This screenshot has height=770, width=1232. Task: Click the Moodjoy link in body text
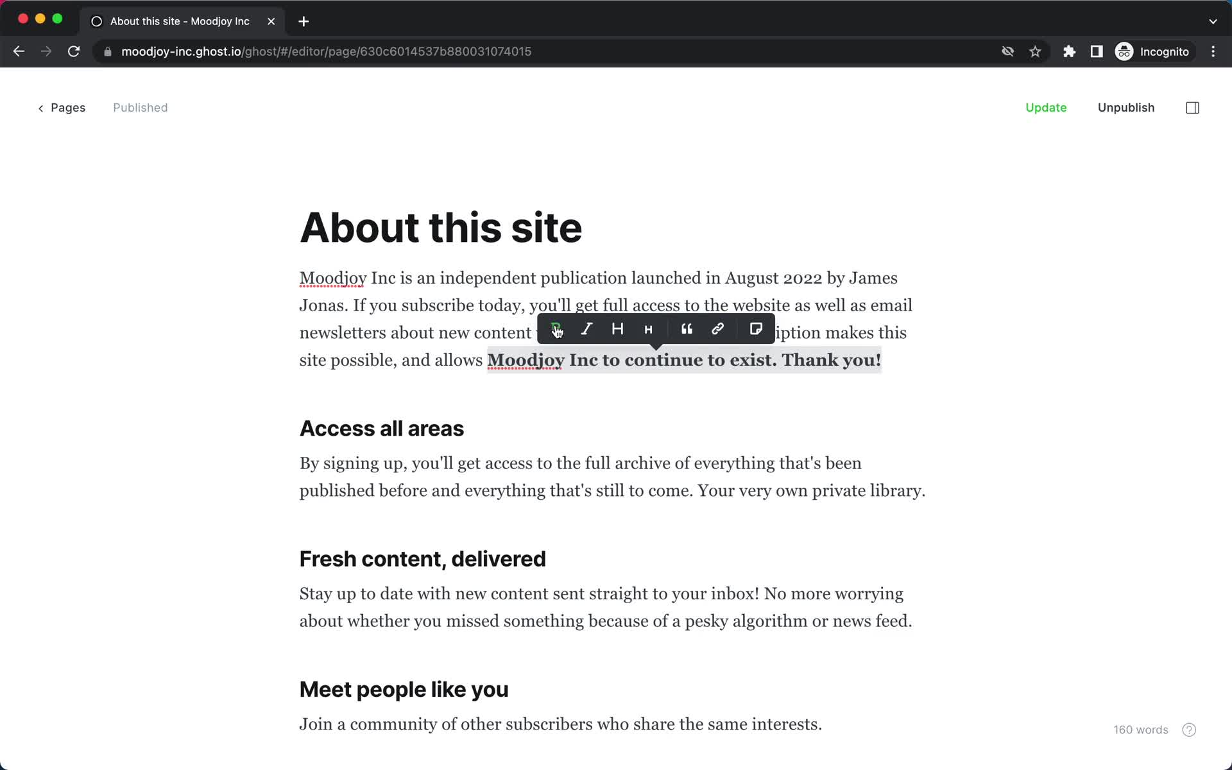pyautogui.click(x=332, y=278)
